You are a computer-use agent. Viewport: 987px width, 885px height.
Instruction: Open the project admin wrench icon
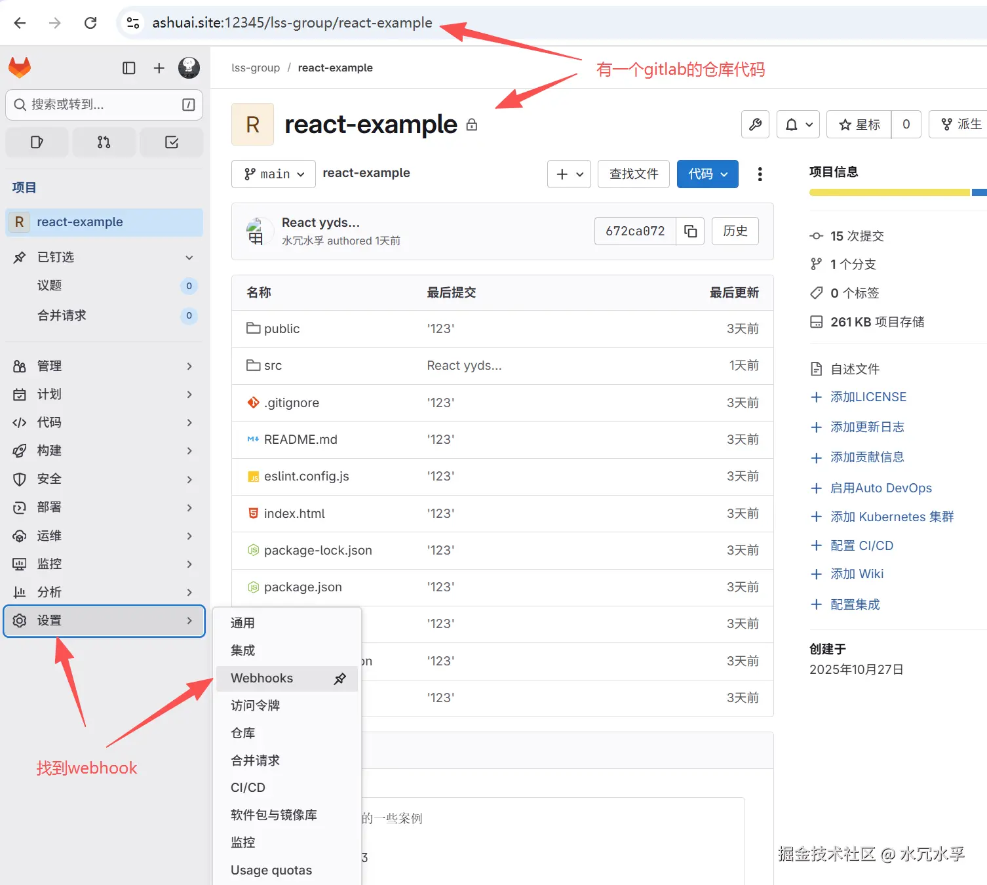pos(755,125)
